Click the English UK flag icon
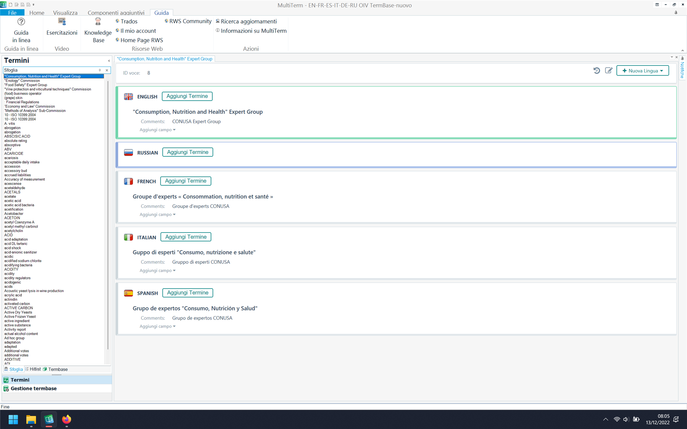Viewport: 687px width, 429px height. pyautogui.click(x=129, y=96)
